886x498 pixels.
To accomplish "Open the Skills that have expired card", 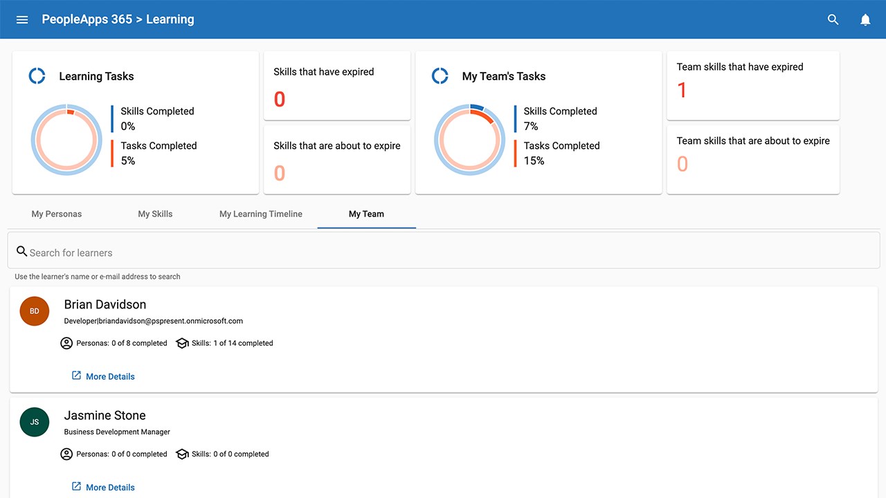I will pos(337,86).
